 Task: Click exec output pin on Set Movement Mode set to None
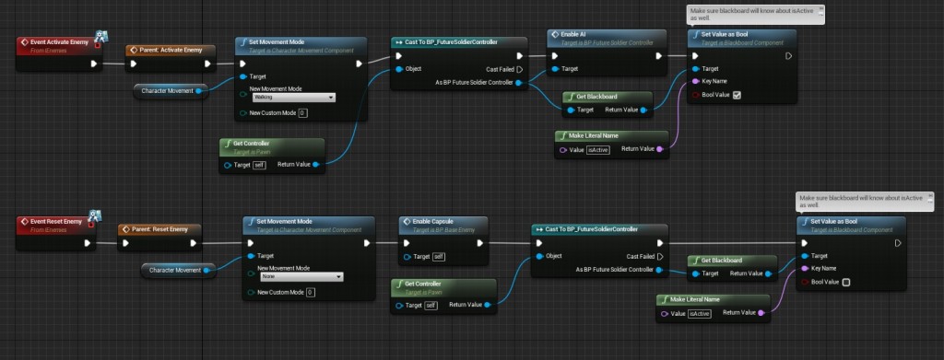367,243
